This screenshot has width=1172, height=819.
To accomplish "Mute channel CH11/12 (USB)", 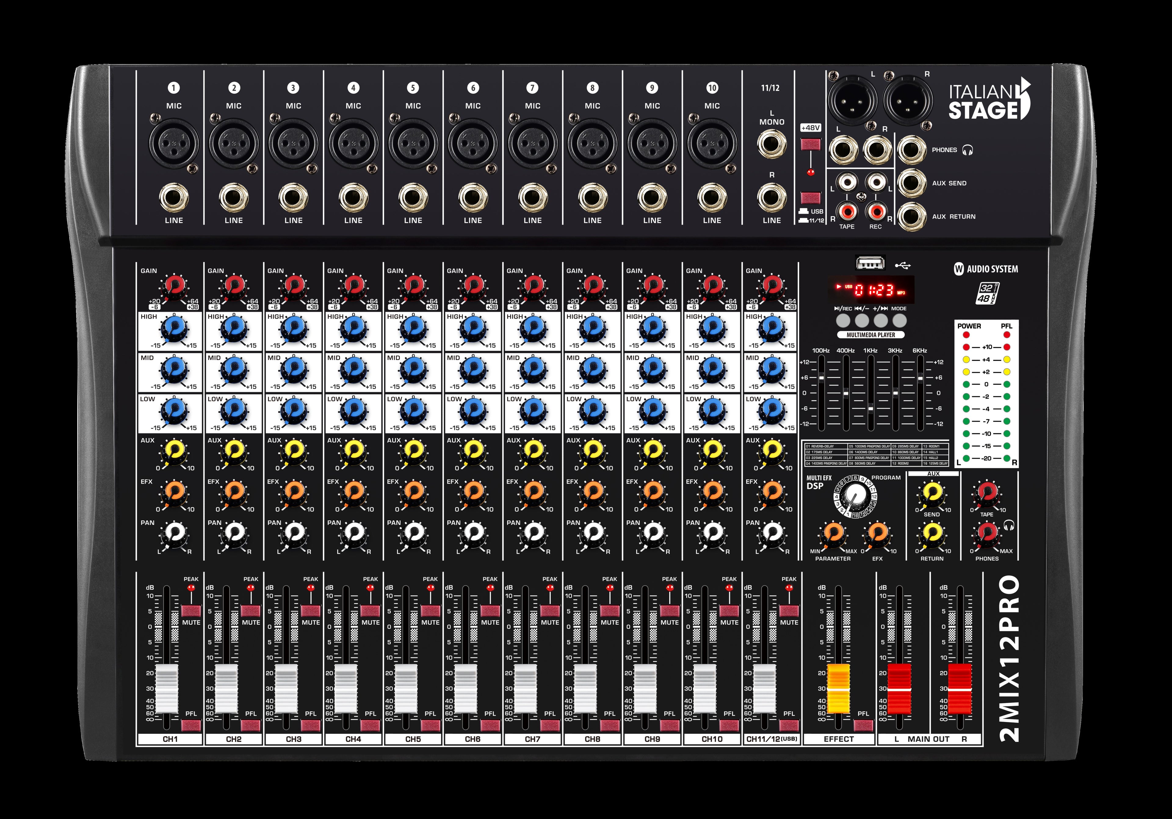I will [789, 611].
